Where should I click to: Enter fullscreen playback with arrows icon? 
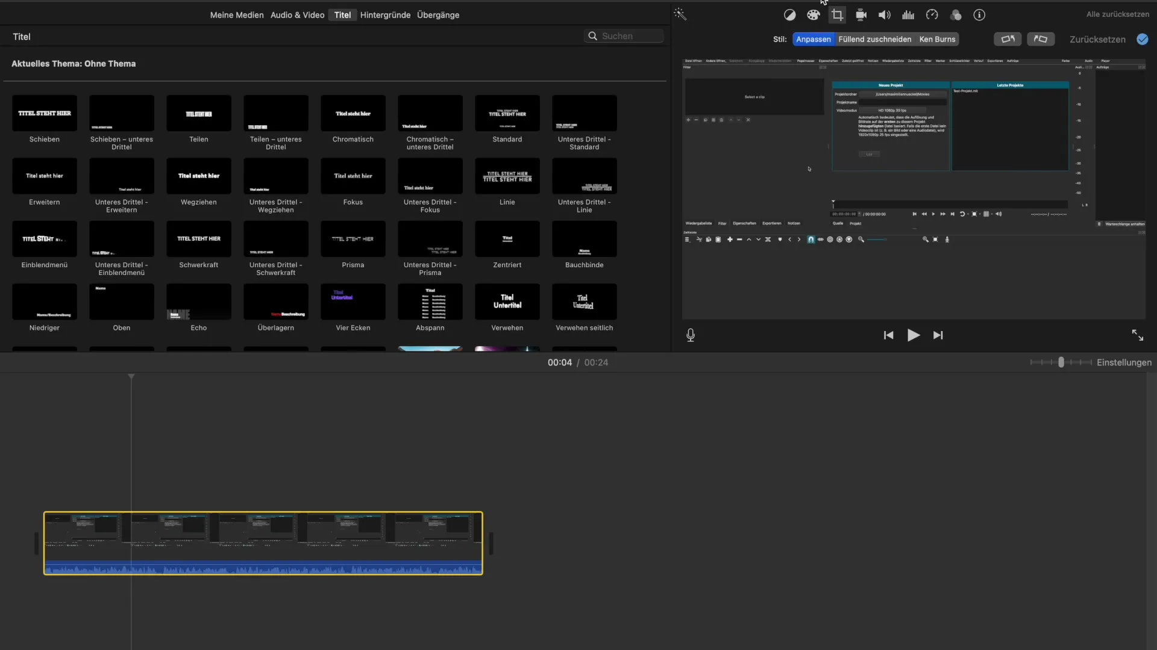pos(1138,335)
